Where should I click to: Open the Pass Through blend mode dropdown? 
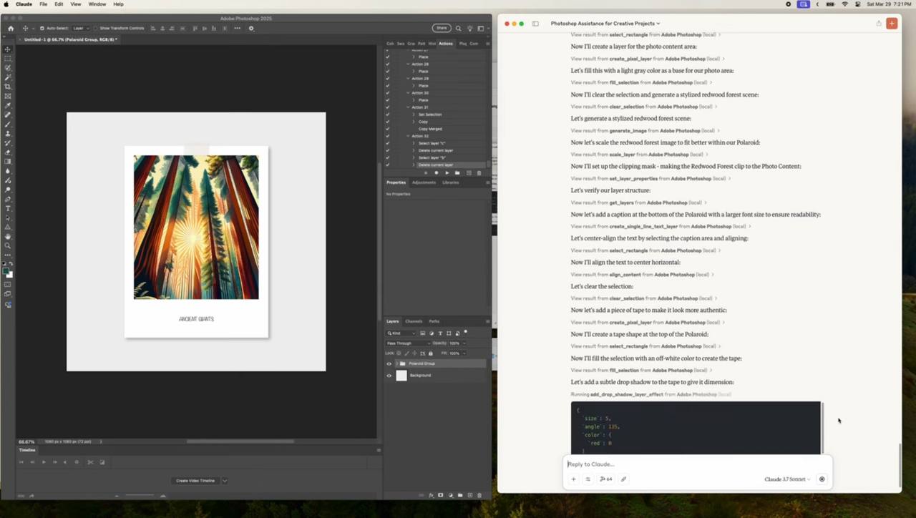click(x=409, y=343)
